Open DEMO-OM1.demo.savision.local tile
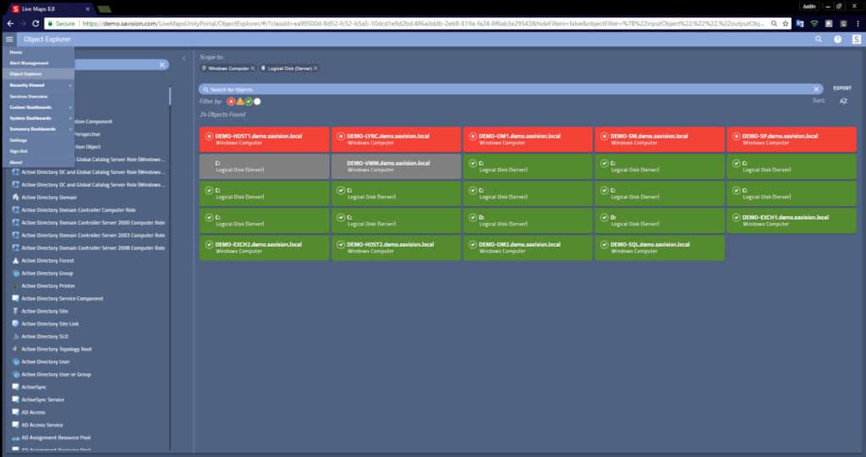Image resolution: width=866 pixels, height=457 pixels. click(x=528, y=139)
